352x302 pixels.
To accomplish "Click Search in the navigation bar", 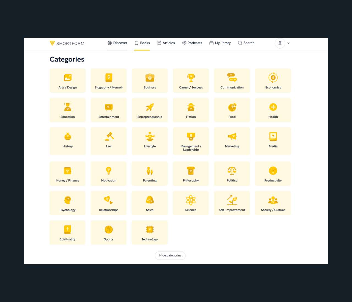I will [246, 43].
